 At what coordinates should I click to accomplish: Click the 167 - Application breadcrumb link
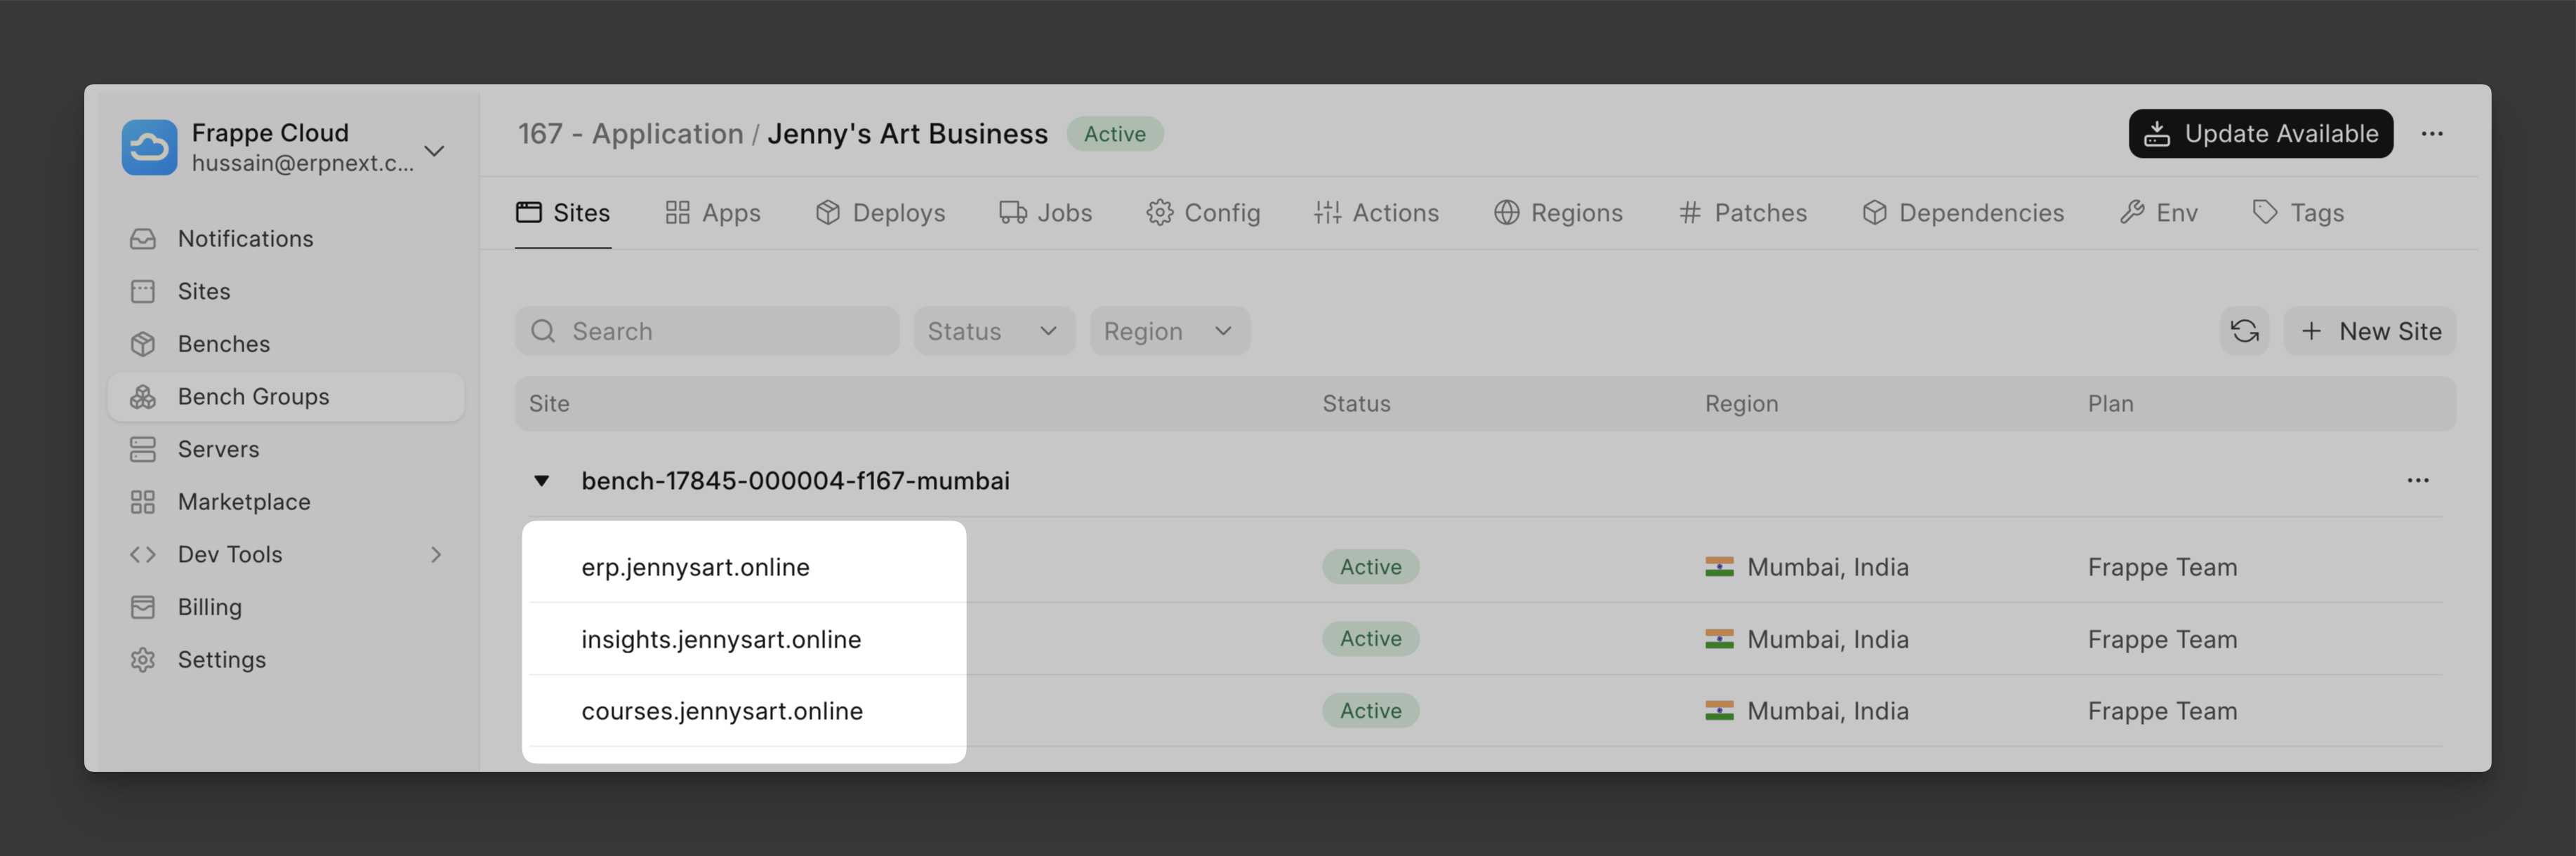(630, 134)
